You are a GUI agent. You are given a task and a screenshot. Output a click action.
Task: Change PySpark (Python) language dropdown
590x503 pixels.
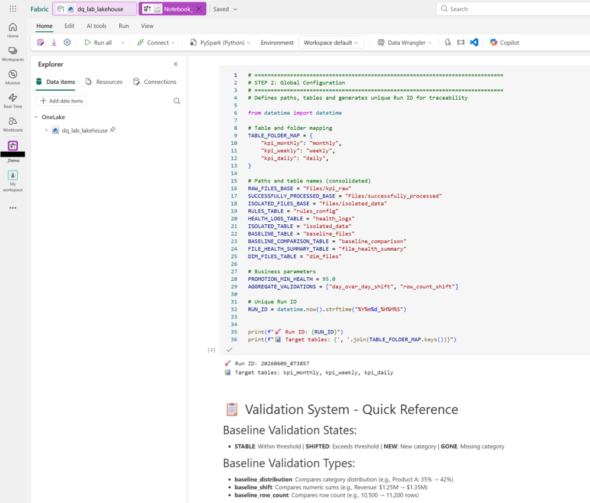220,43
